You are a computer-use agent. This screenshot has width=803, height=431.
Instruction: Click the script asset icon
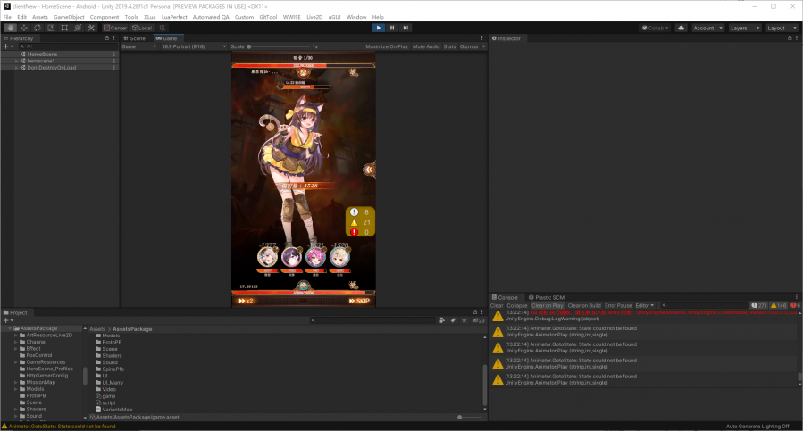pos(98,402)
